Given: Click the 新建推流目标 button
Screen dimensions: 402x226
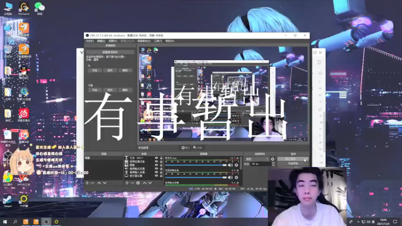Looking at the screenshot, I should pyautogui.click(x=110, y=52).
